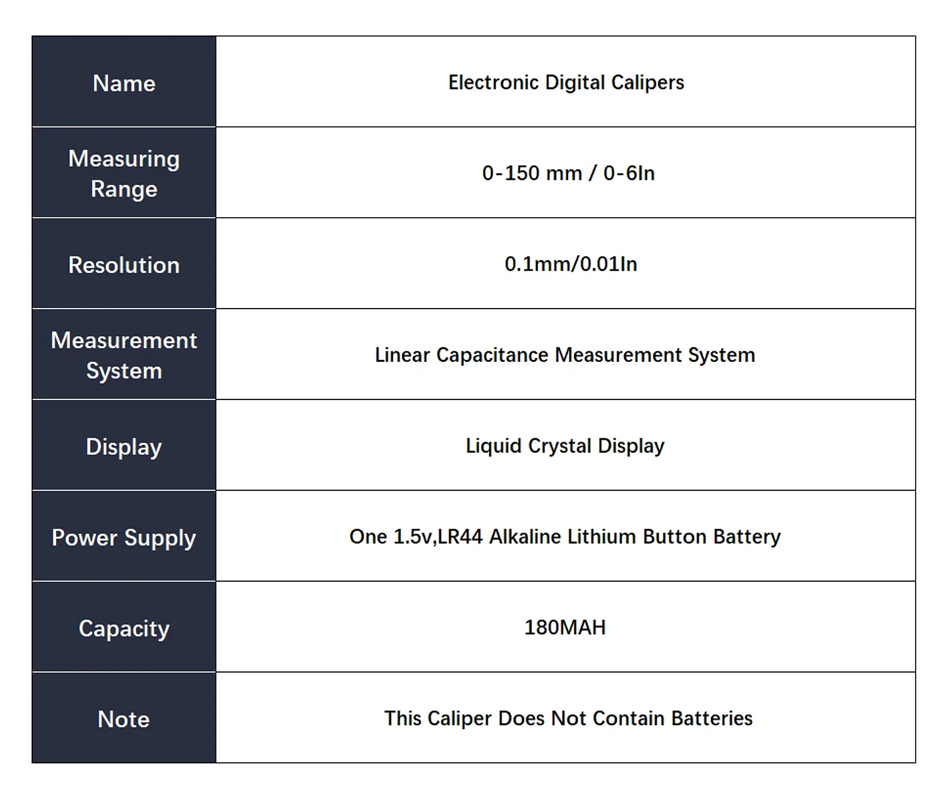Click the '0.01In' resolution value
The image size is (948, 795).
(608, 264)
